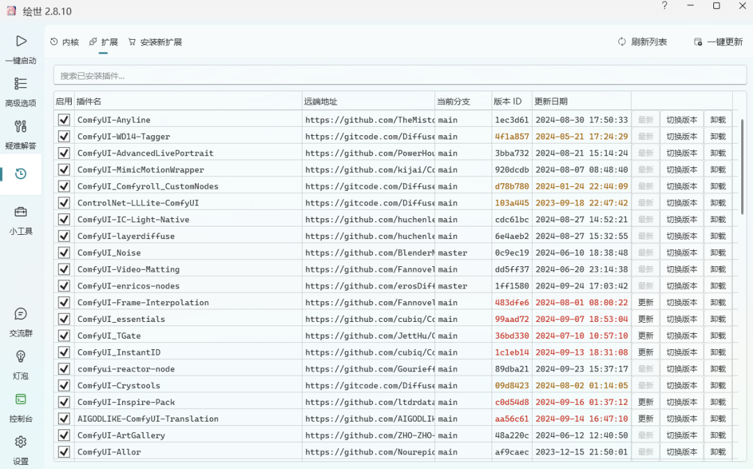Click the 一键更新 label text
The height and width of the screenshot is (469, 753).
coord(725,42)
